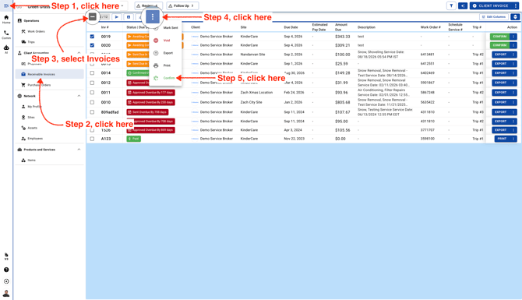Click the Items icon under Products
The height and width of the screenshot is (300, 522).
(x=23, y=161)
